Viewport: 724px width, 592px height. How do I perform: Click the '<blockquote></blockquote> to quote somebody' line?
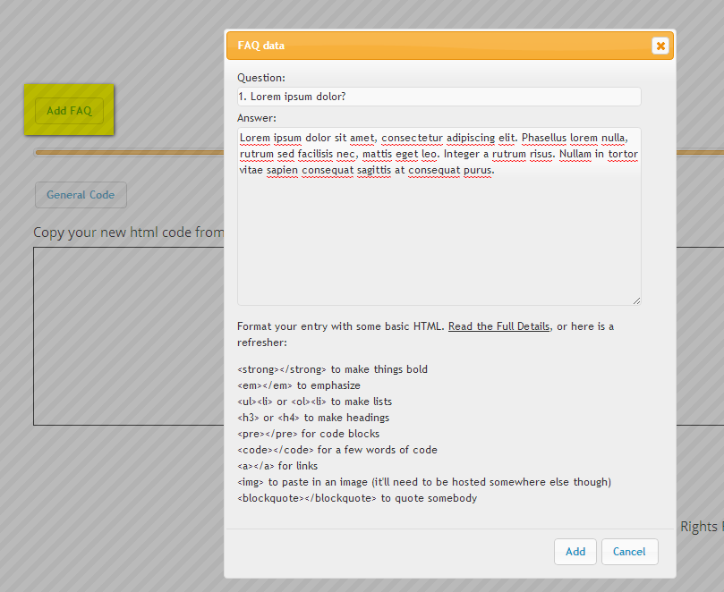pyautogui.click(x=357, y=498)
